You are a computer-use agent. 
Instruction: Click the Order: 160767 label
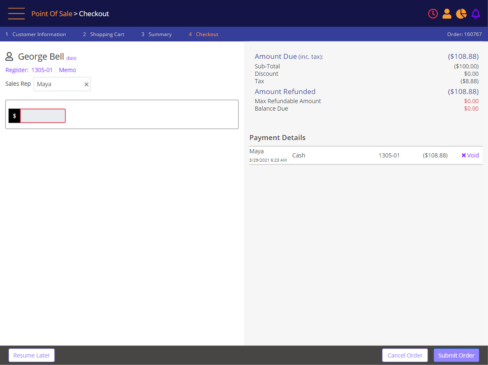click(464, 34)
